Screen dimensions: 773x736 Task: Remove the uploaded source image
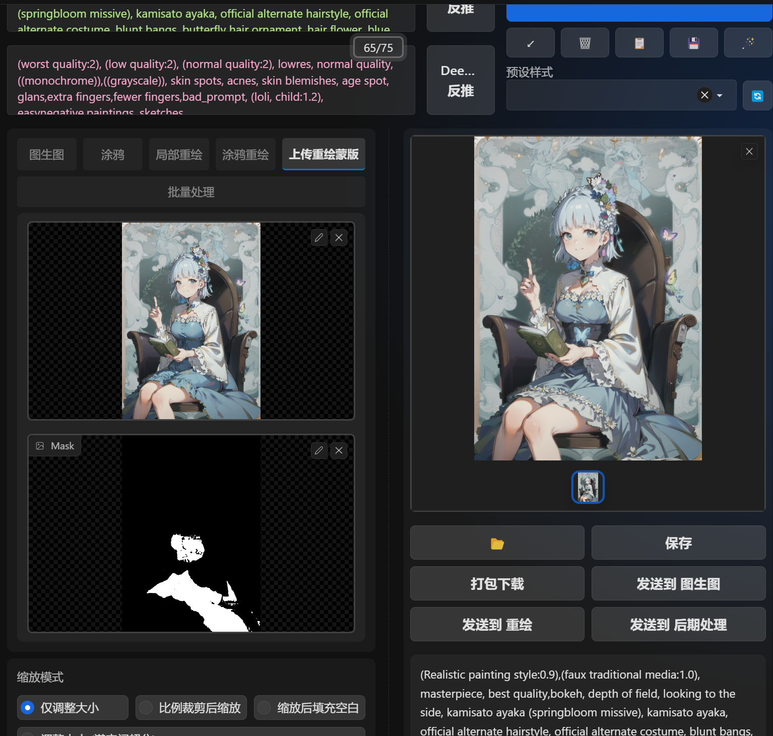point(339,237)
